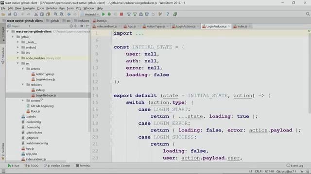Click the Save All disk icon
The image size is (311, 174).
point(9,14)
